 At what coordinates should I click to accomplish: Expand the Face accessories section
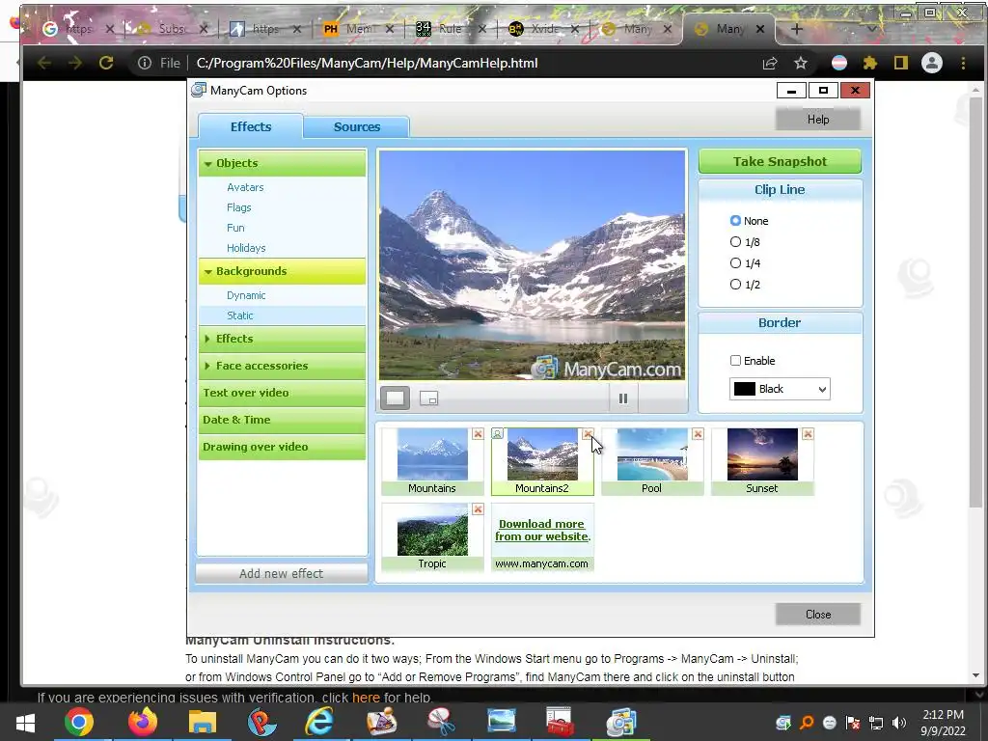point(283,366)
